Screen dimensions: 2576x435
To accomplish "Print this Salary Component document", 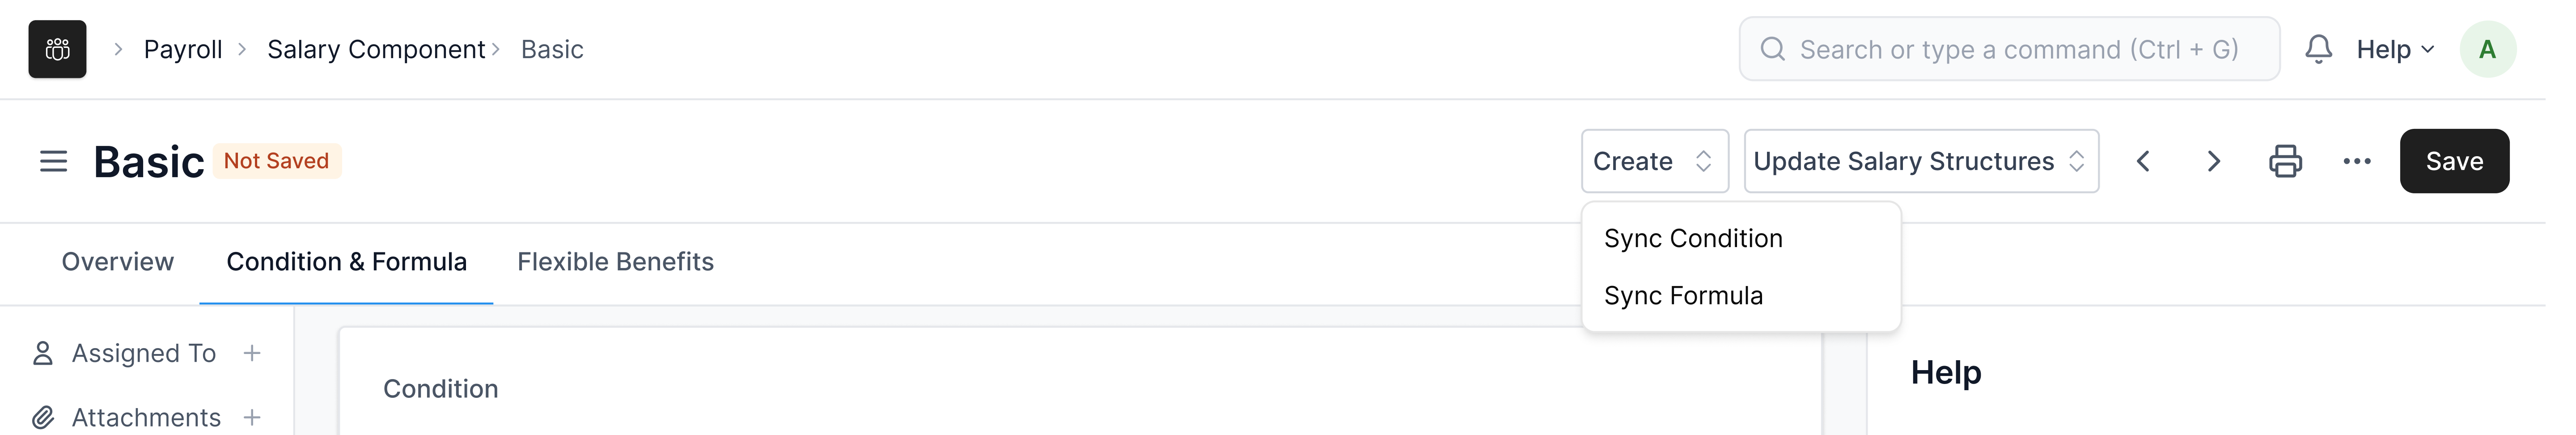I will click(x=2285, y=161).
